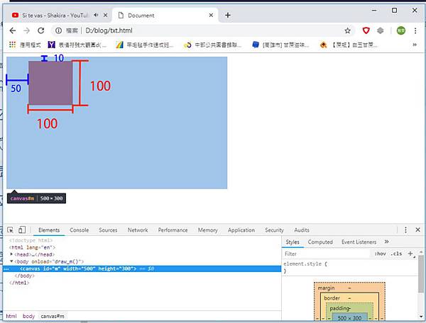Select the Styles sidebar tab
Screen dimensions: 426x323
[x=293, y=242]
